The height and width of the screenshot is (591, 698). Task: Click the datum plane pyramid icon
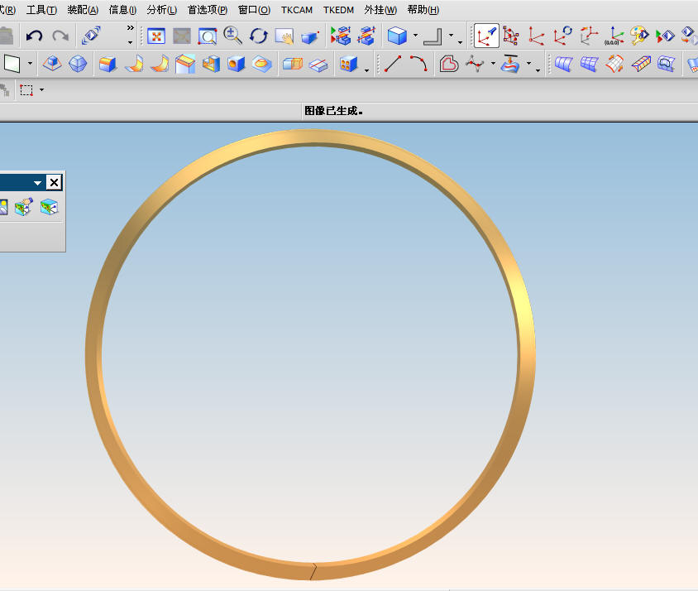click(x=52, y=64)
